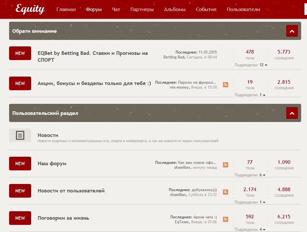
Task: Click RSS icon in Поговорим за жизнь row
Action: pos(226,219)
